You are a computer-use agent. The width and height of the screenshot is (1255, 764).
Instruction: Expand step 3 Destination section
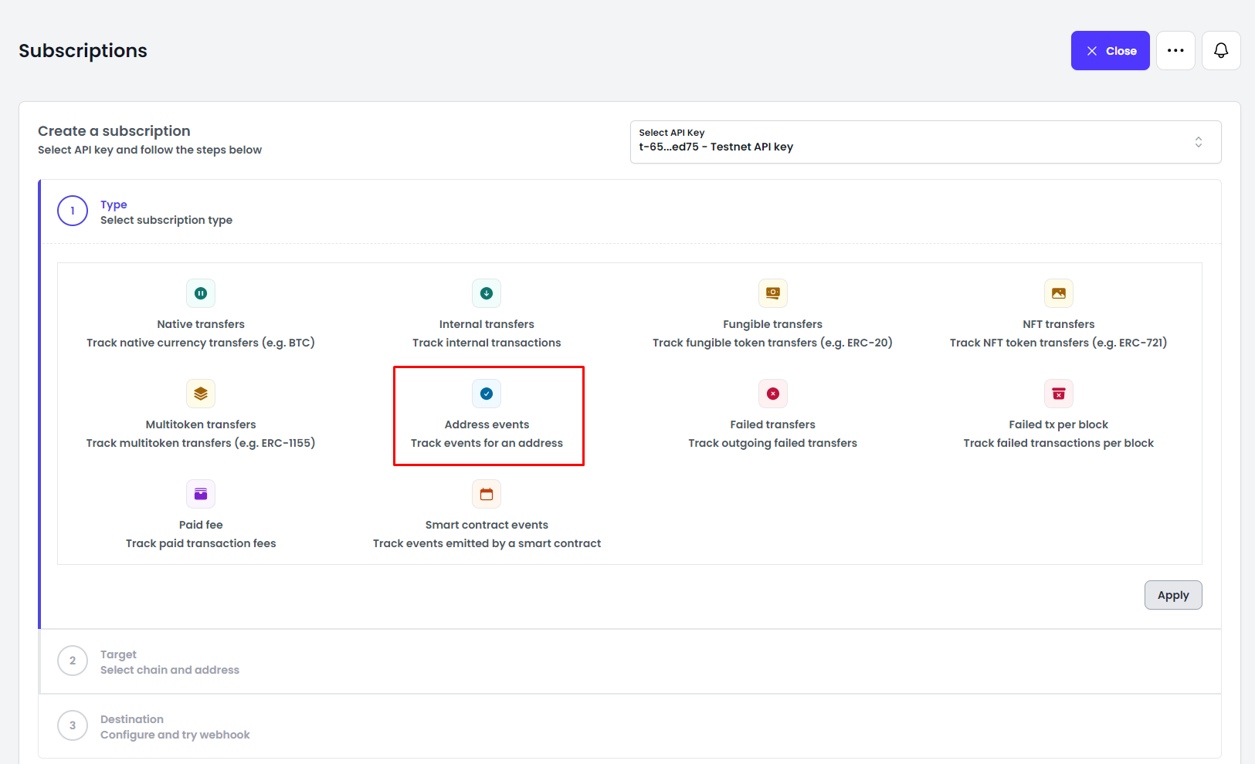pyautogui.click(x=175, y=726)
